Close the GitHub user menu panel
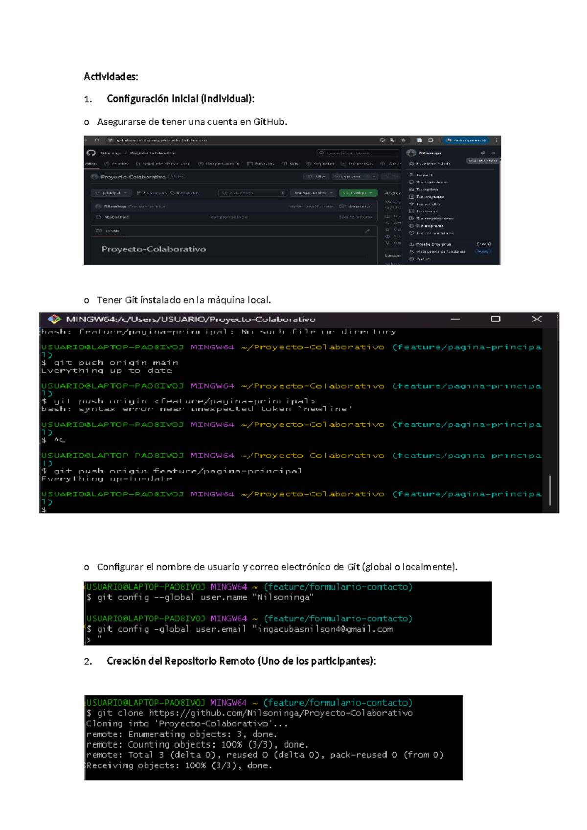Viewport: 587px width, 830px height. 493,153
